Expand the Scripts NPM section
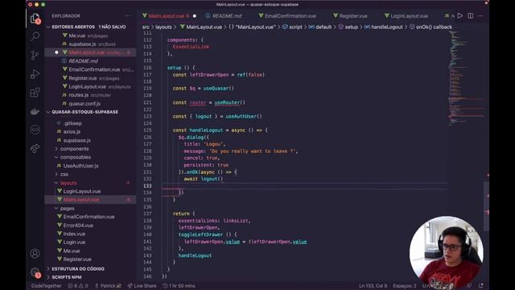The width and height of the screenshot is (515, 290). (67, 277)
